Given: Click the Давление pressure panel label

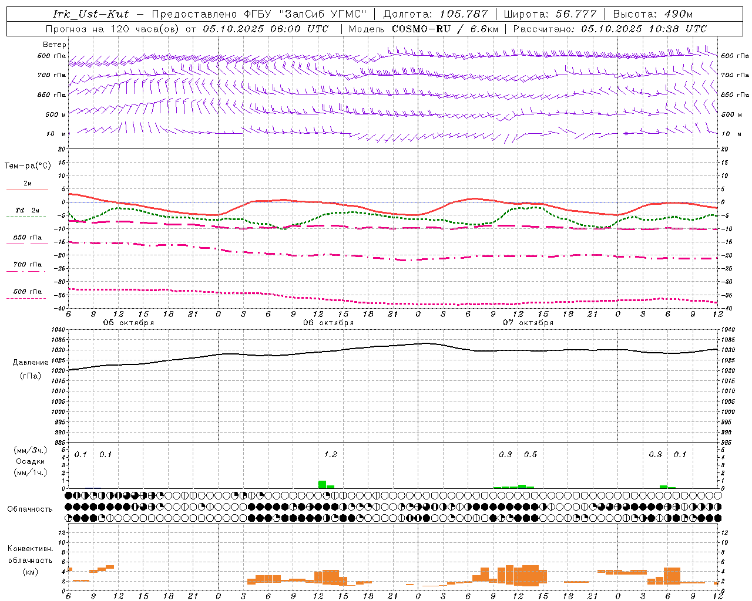Looking at the screenshot, I should pyautogui.click(x=31, y=363).
